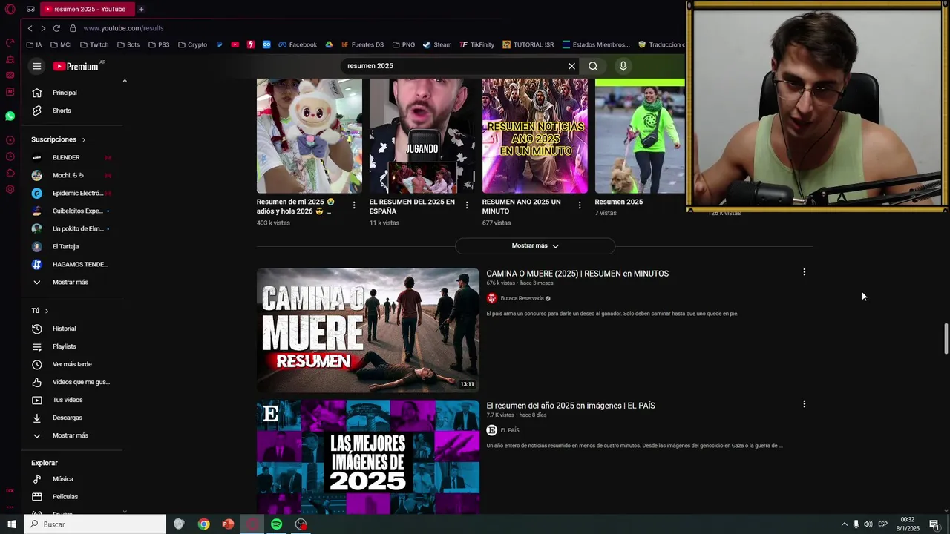Expand the Suscripciones section arrow
The width and height of the screenshot is (950, 534).
pos(83,139)
